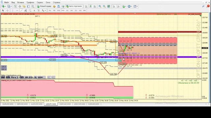The width and height of the screenshot is (211, 118).
Task: Open the periods clock icon
Action: (x=129, y=6)
